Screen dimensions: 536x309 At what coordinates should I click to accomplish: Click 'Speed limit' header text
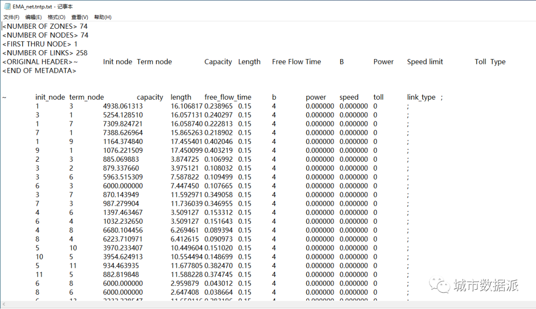pos(425,62)
